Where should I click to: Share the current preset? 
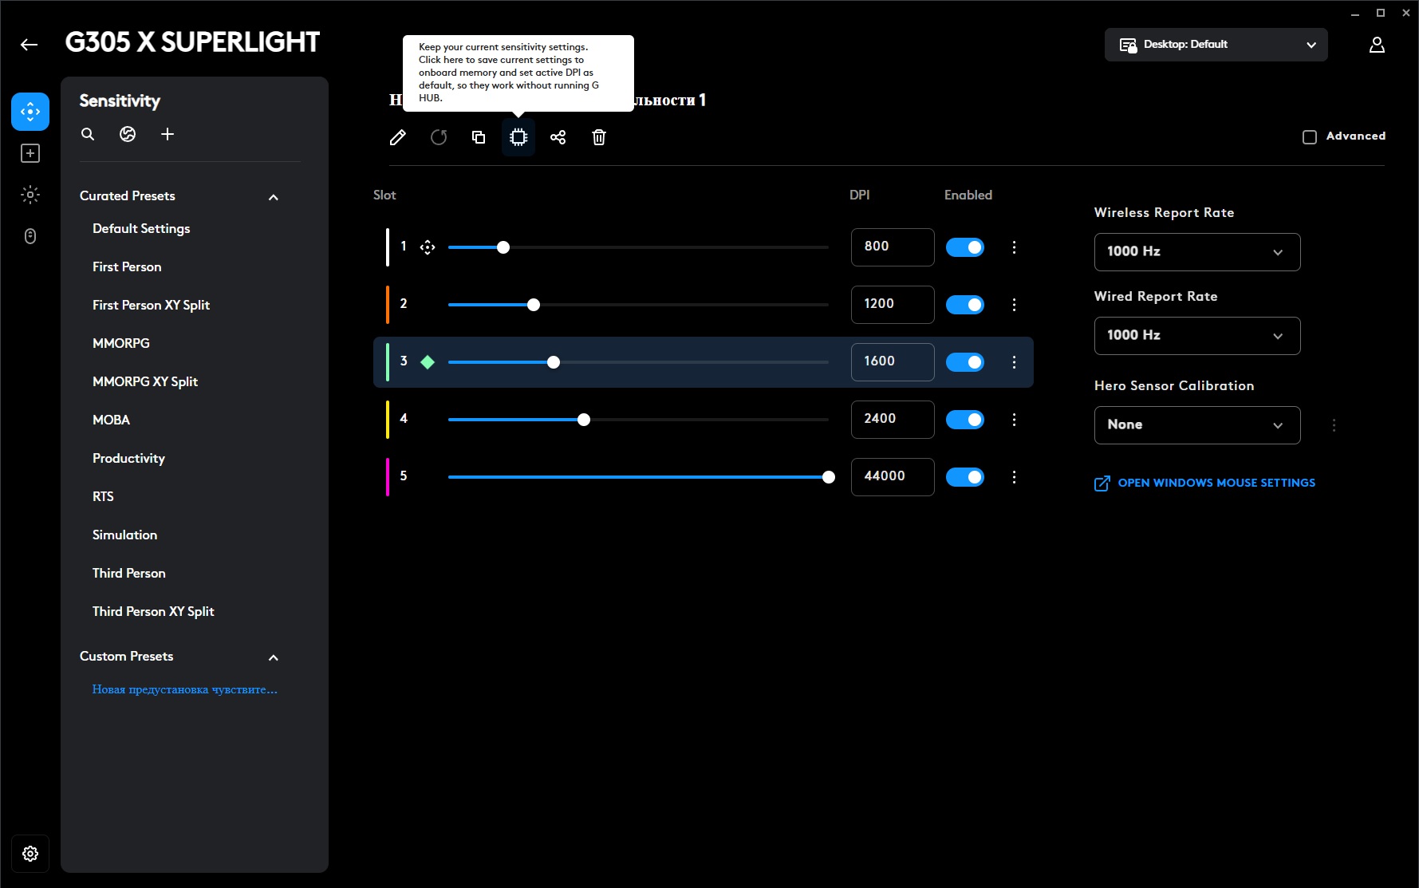pyautogui.click(x=558, y=137)
